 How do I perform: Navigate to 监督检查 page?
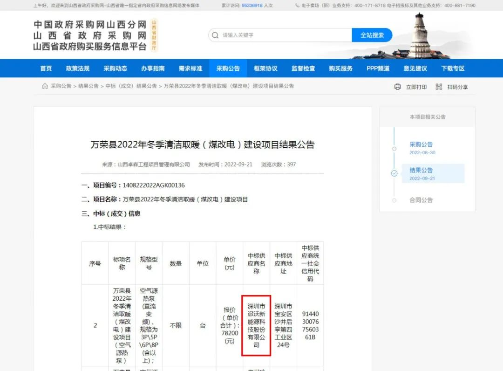(303, 69)
